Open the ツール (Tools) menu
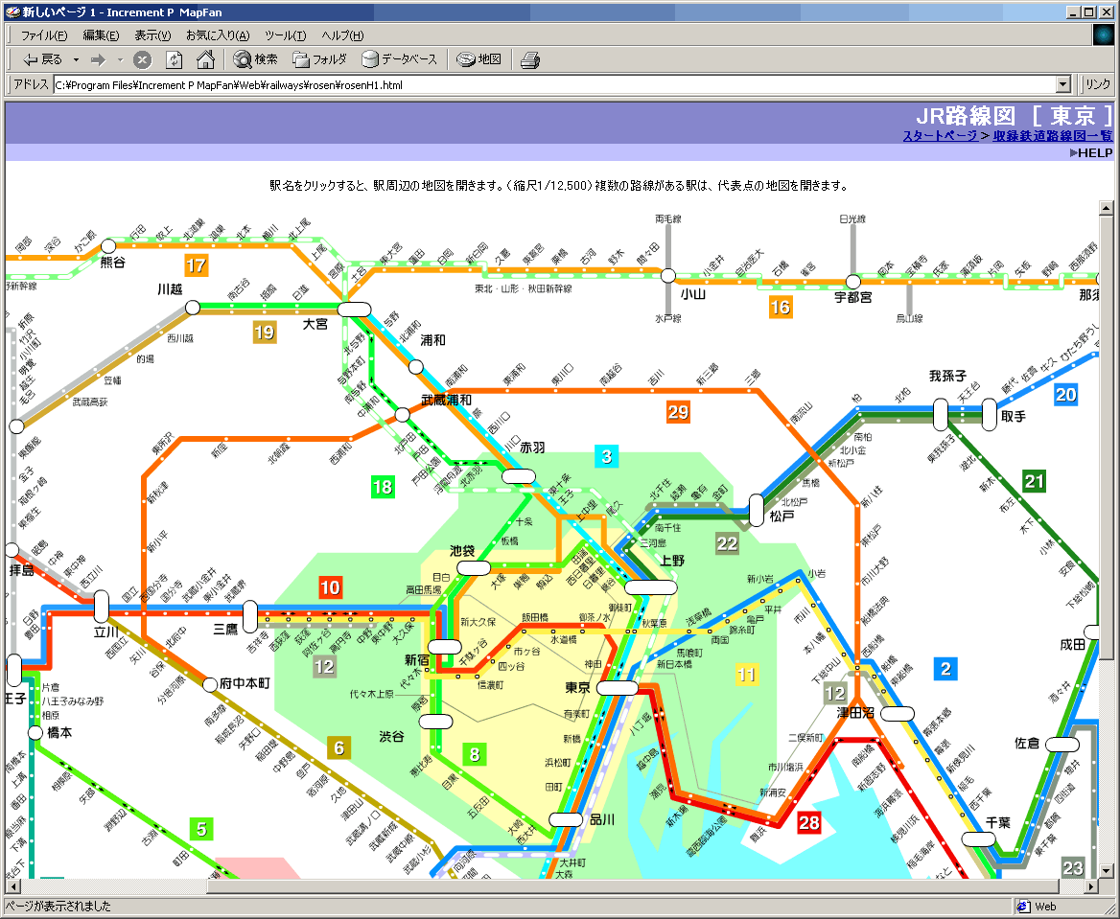1120x919 pixels. point(285,35)
